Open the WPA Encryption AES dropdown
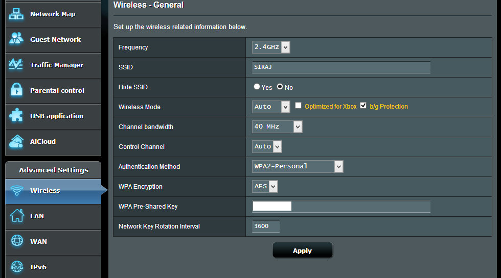The height and width of the screenshot is (278, 501). 265,187
